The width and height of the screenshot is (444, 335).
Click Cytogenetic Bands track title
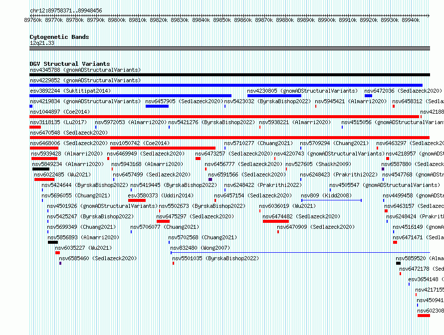[x=59, y=37]
